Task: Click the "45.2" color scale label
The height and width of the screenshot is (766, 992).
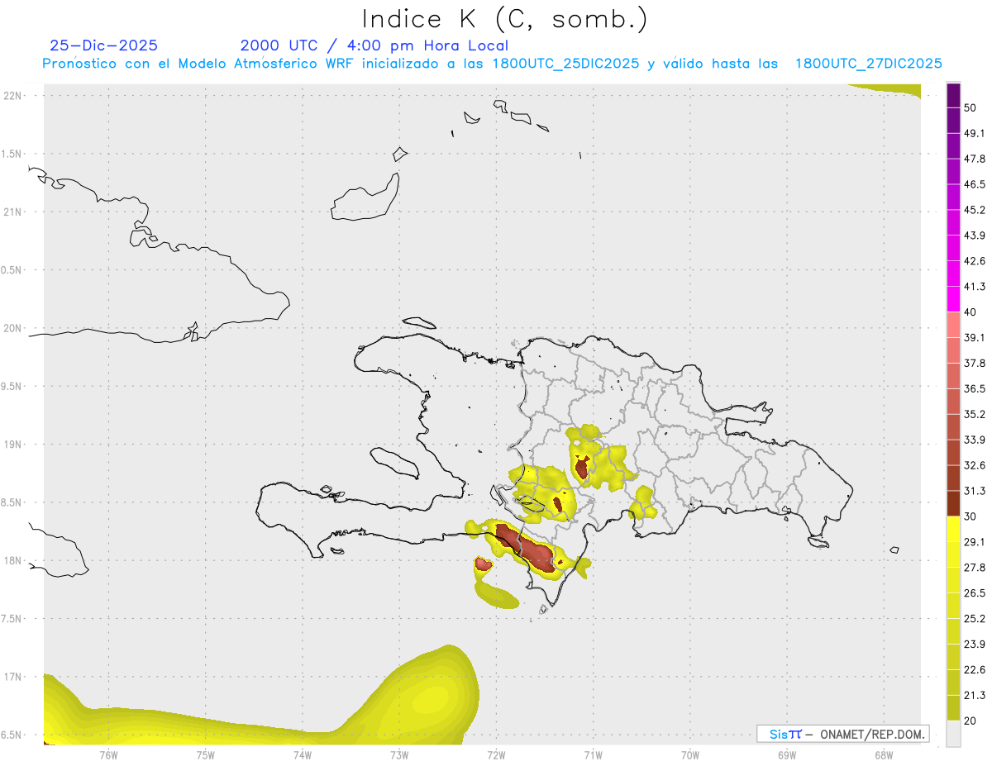Action: [975, 210]
